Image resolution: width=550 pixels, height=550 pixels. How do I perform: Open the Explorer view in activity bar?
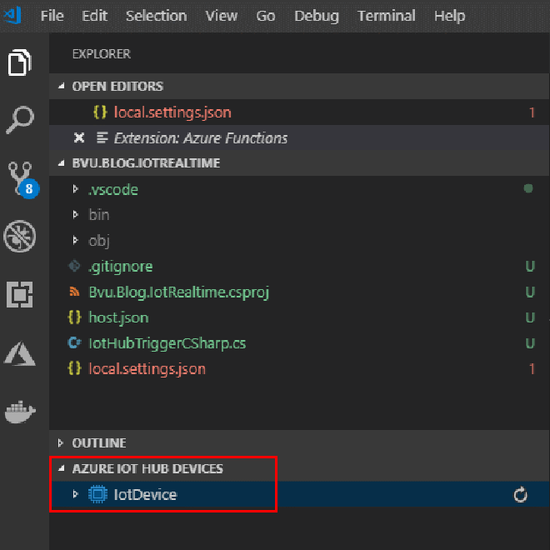[20, 63]
